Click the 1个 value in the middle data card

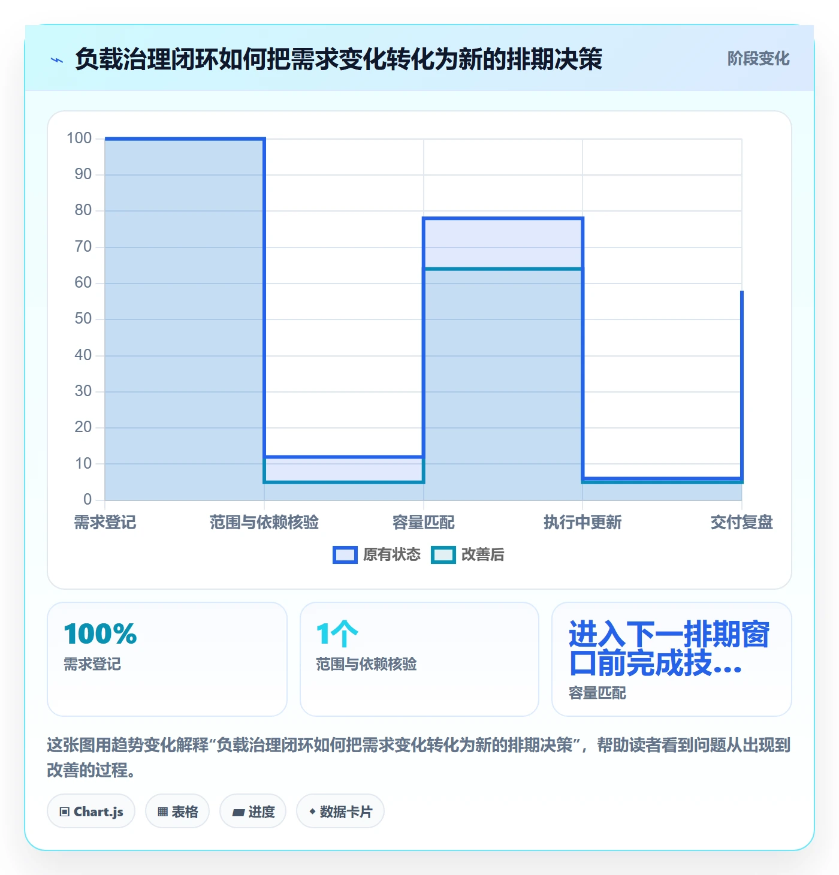click(337, 634)
